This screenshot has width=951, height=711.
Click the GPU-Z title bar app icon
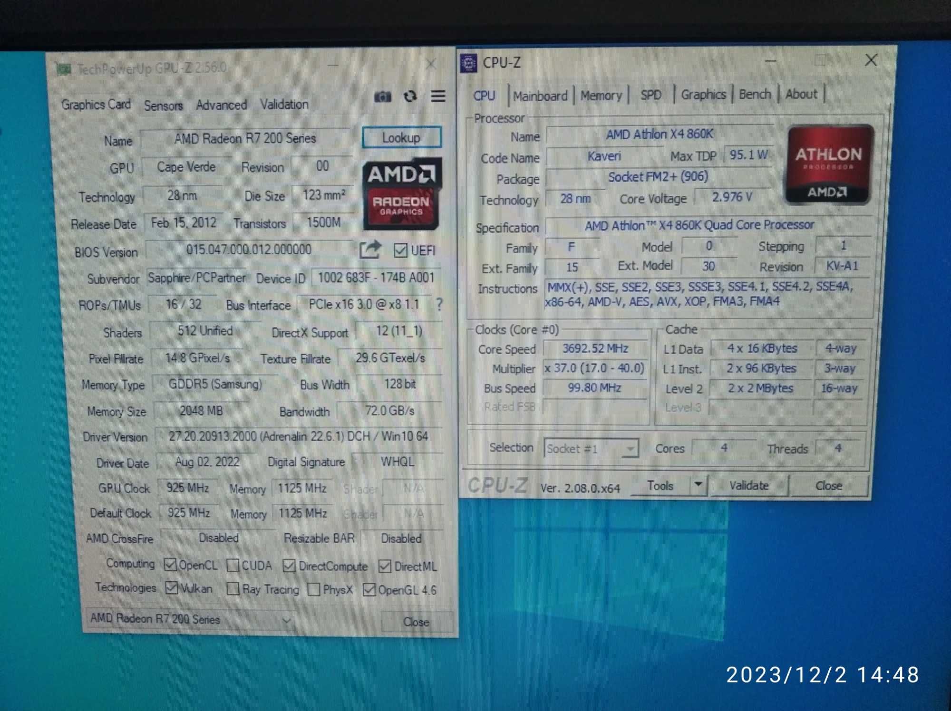pos(63,70)
